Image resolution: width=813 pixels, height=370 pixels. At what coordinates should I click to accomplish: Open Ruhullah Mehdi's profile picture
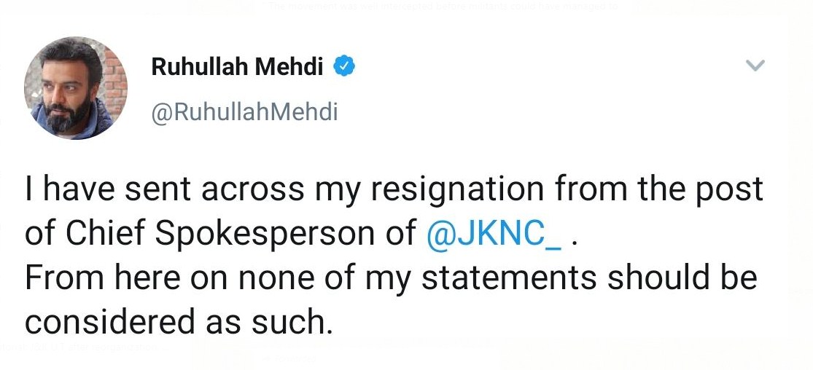[76, 87]
